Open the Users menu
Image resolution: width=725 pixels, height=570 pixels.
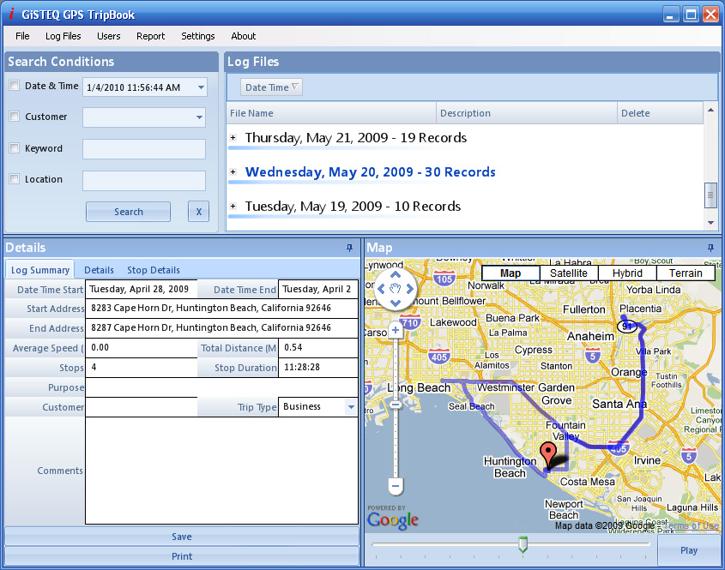pos(109,36)
